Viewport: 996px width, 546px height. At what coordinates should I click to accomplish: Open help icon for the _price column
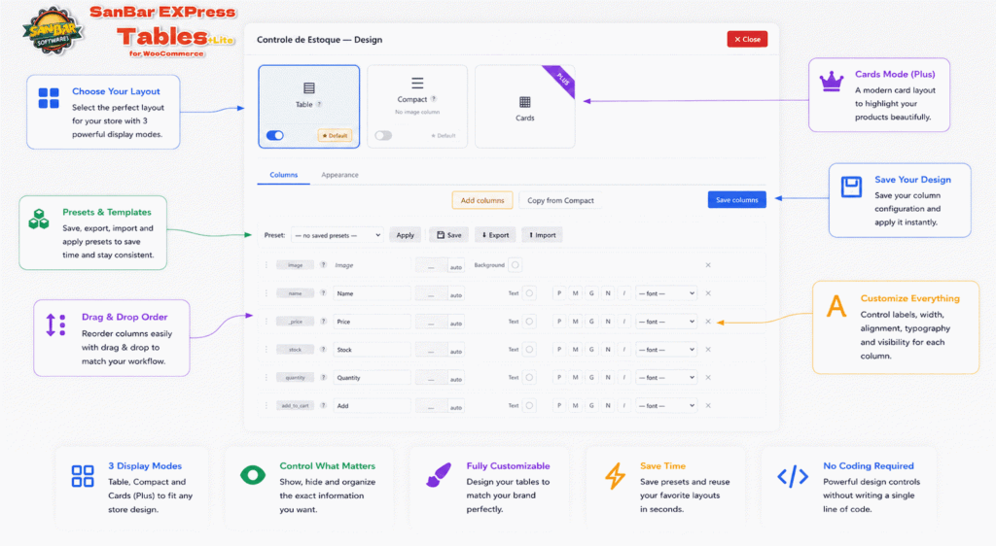(323, 322)
